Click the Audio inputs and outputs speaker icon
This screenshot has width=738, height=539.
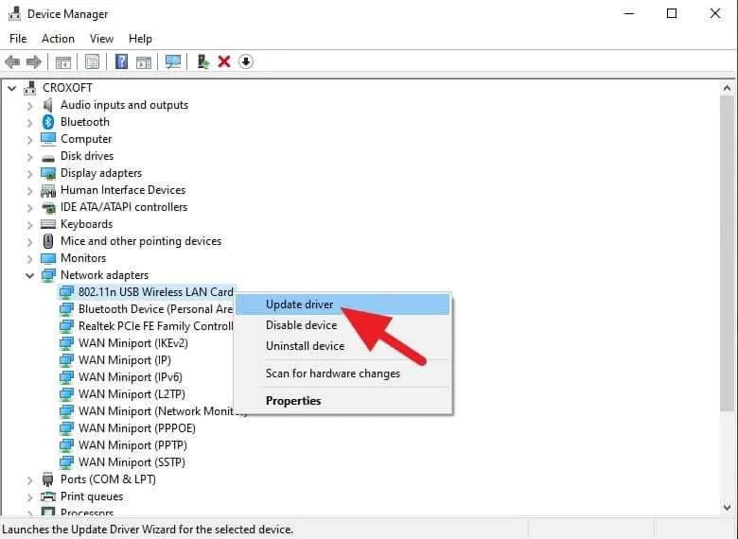tap(47, 105)
